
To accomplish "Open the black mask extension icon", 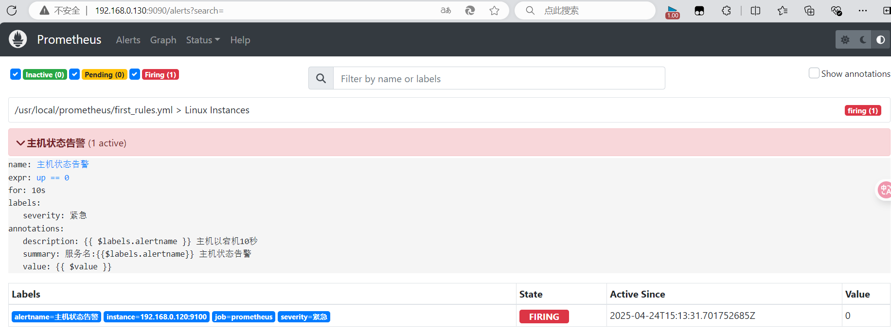I will [x=699, y=11].
